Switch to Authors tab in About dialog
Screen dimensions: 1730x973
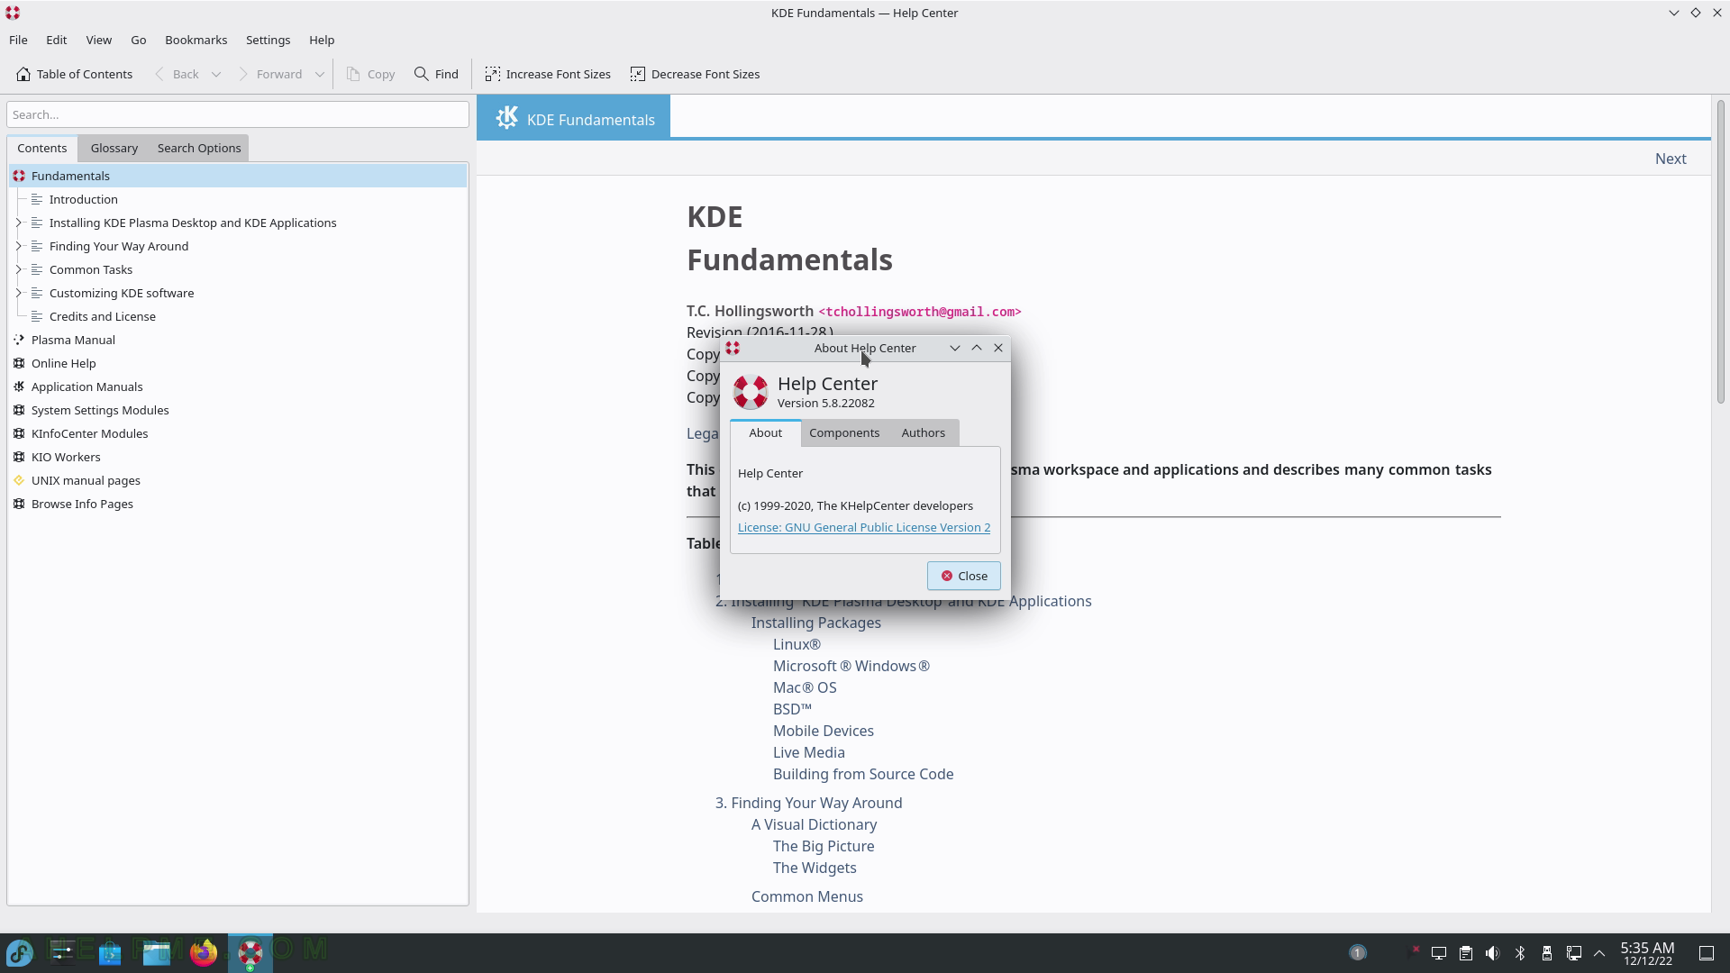(923, 432)
